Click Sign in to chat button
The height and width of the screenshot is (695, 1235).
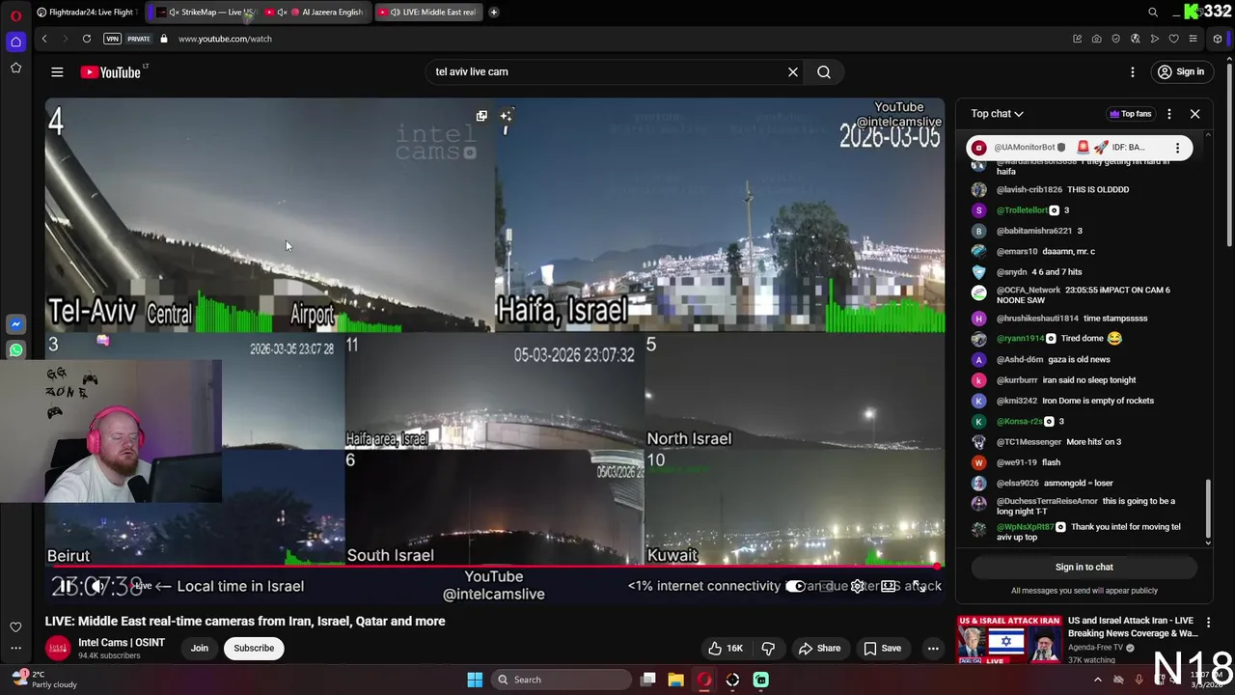1084,568
